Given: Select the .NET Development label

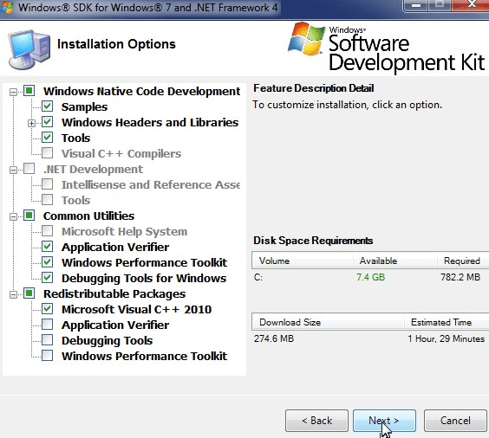Looking at the screenshot, I should pyautogui.click(x=93, y=169).
